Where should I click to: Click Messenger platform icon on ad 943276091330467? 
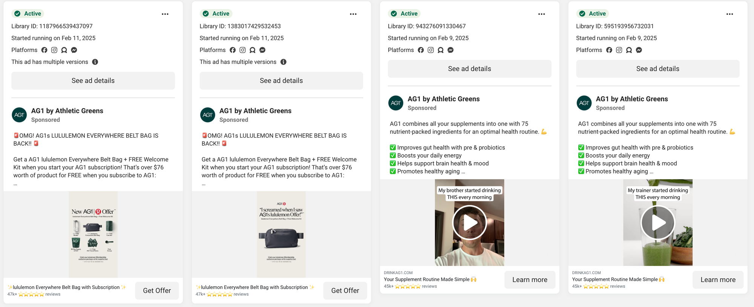point(451,50)
